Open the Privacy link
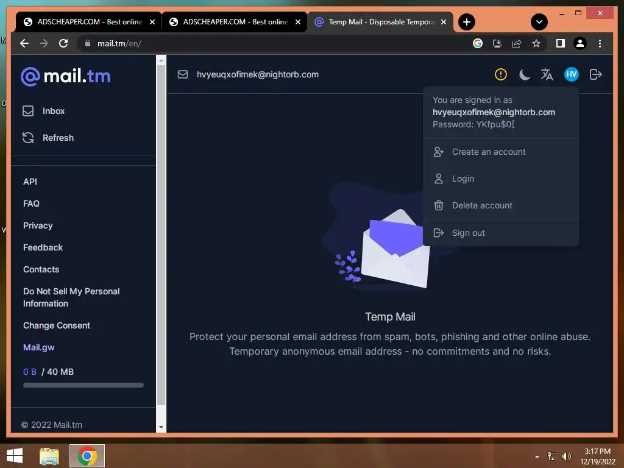624x468 pixels. (38, 225)
